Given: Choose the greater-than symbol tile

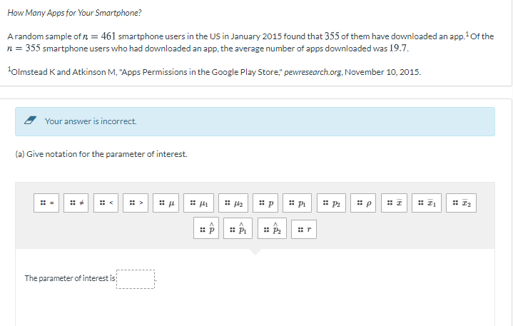Looking at the screenshot, I should 136,203.
